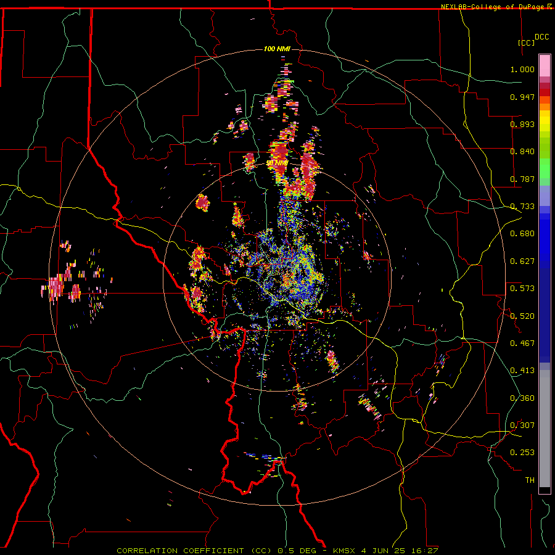Click the [CC] units label
Image resolution: width=555 pixels, height=555 pixels.
coord(526,43)
